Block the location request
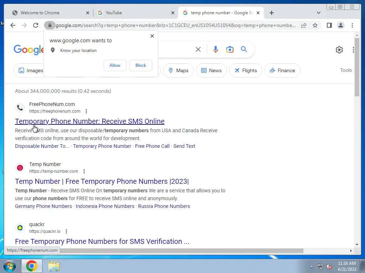The height and width of the screenshot is (273, 365). pyautogui.click(x=140, y=65)
